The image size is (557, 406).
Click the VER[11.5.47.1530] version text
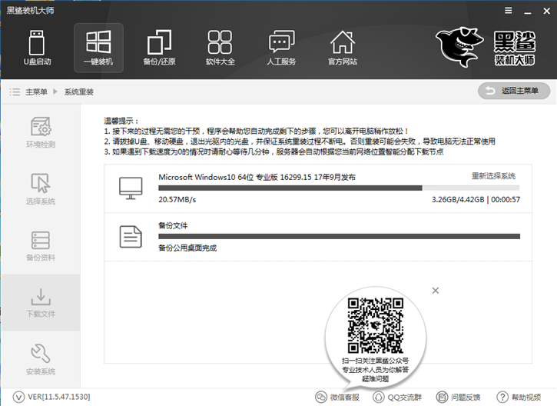coord(59,397)
